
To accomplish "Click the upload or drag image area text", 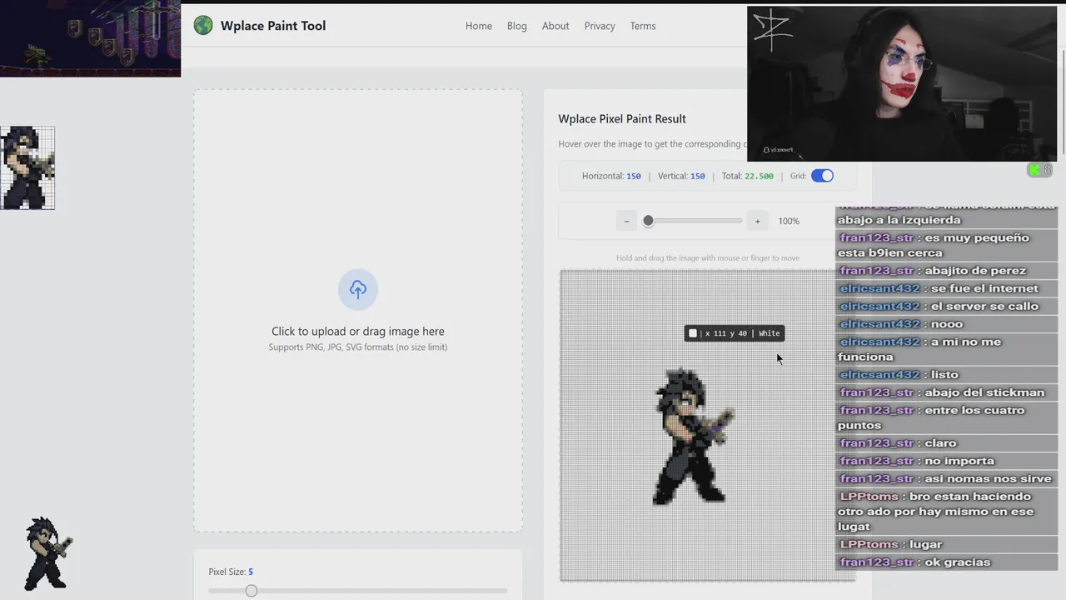I will (358, 331).
